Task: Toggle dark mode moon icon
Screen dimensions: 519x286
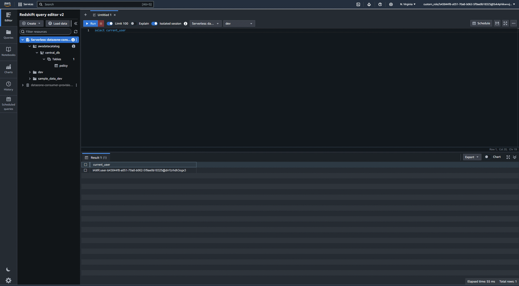Action: 8,270
